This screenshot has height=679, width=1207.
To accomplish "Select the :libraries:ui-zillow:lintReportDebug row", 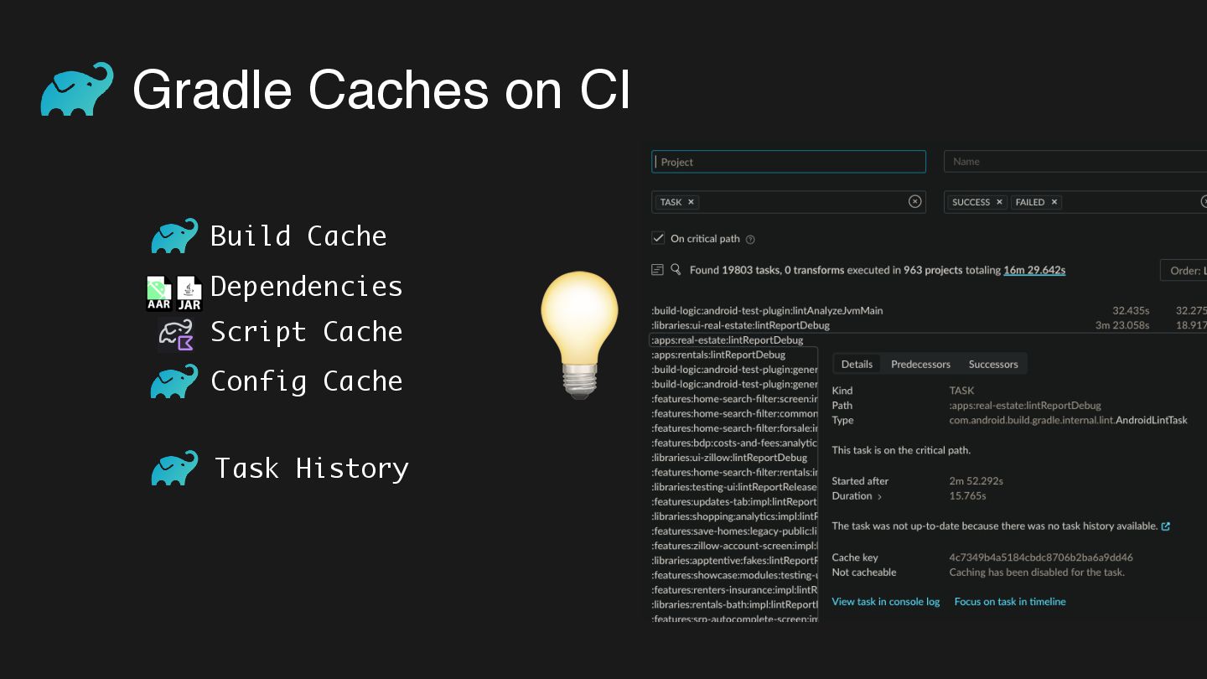I will pos(729,458).
